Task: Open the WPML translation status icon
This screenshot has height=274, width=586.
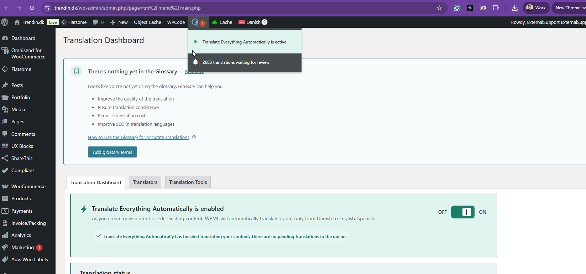Action: tap(195, 22)
